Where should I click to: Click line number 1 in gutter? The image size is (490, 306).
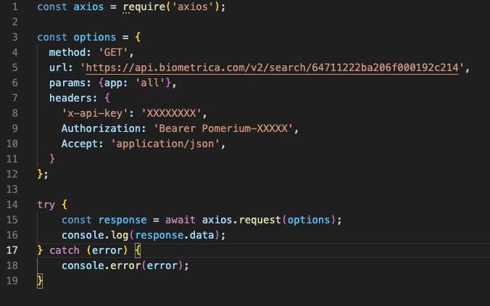click(14, 7)
